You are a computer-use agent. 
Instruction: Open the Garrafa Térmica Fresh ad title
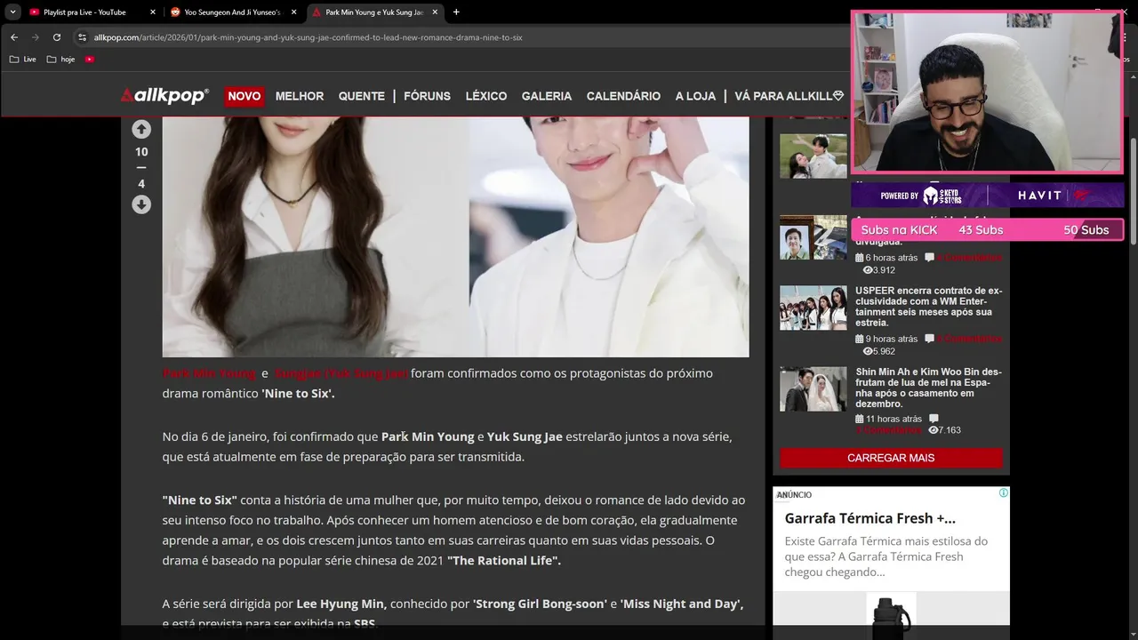[x=870, y=518]
